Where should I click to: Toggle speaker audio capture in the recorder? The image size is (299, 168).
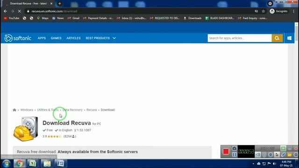point(258,154)
